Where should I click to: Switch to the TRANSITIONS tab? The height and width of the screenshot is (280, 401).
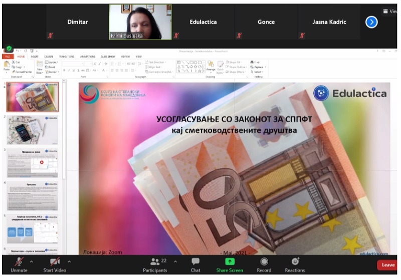coord(67,57)
